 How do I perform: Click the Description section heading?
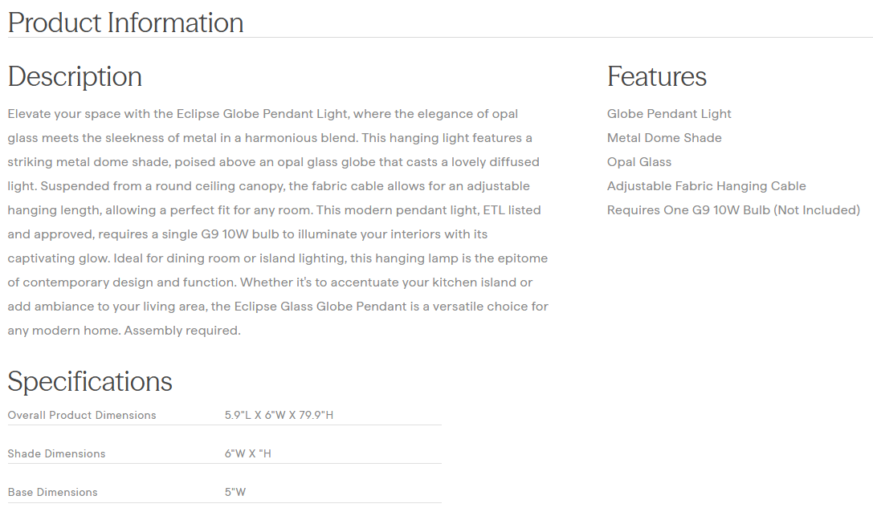[x=75, y=76]
